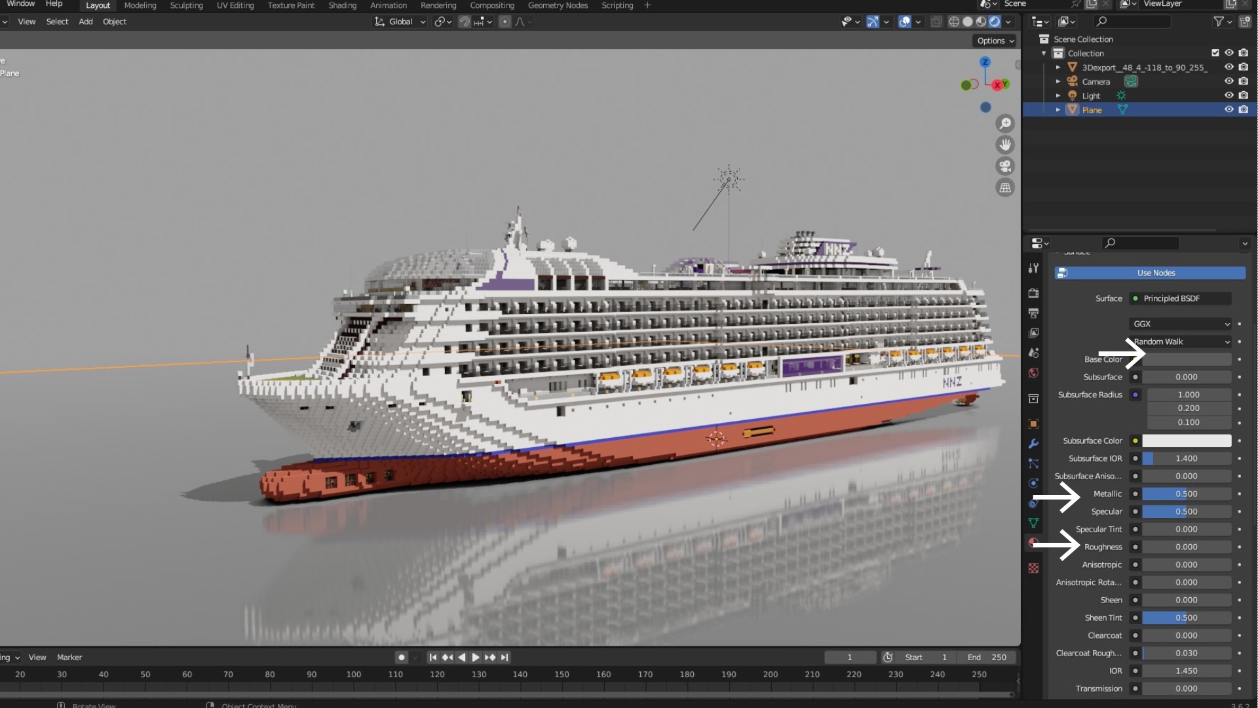Screen dimensions: 1258x708
Task: Click the Use Nodes button
Action: point(1155,273)
